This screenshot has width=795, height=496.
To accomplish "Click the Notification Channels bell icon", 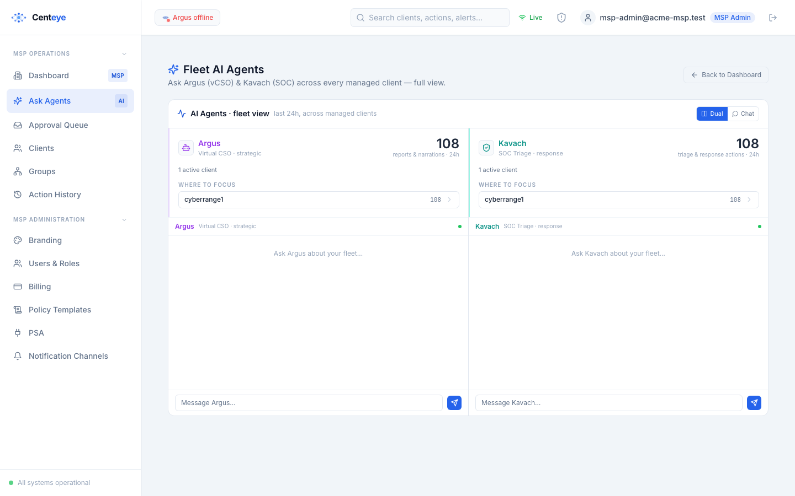I will [18, 356].
